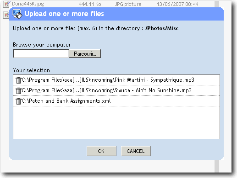Select the Sivuca - Ain't No Sunshine.mp3 entry

(x=116, y=90)
